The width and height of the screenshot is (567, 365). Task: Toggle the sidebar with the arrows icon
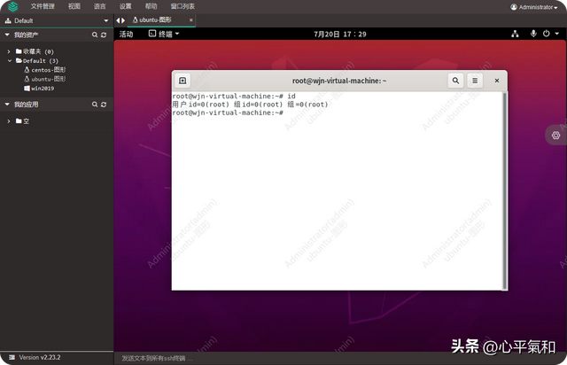[120, 20]
